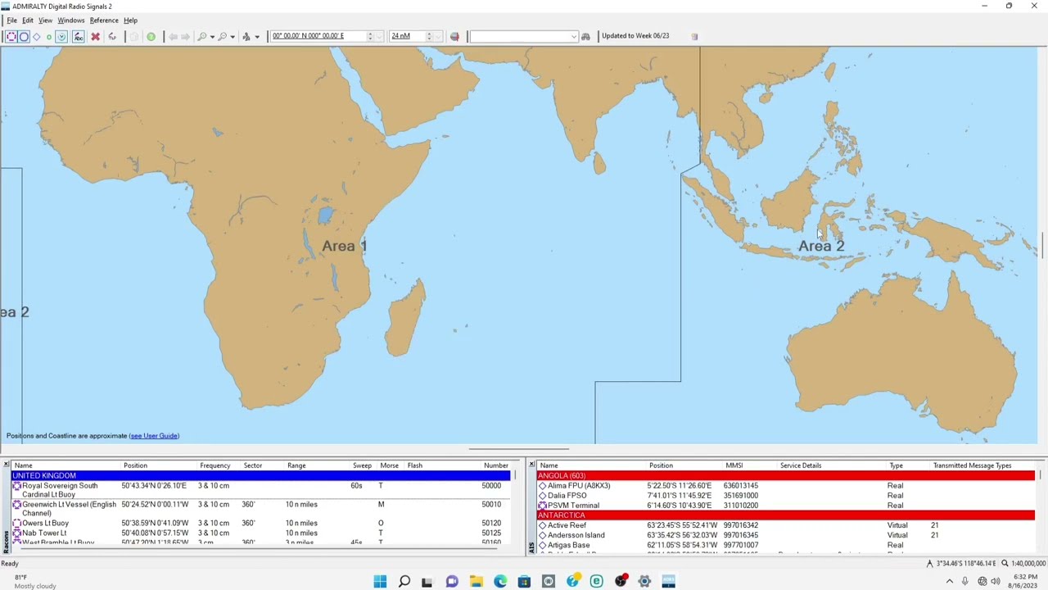
Task: Toggle the small green circle layer button
Action: click(x=49, y=36)
